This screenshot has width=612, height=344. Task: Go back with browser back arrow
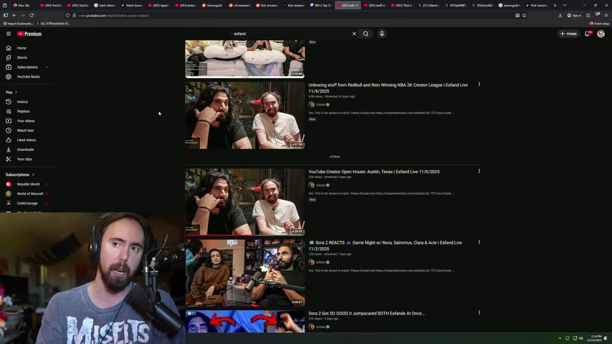coord(14,15)
